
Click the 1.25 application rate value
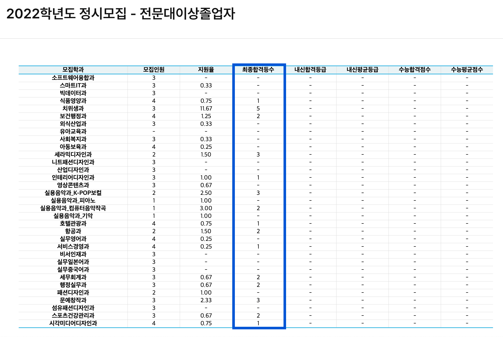click(x=206, y=116)
